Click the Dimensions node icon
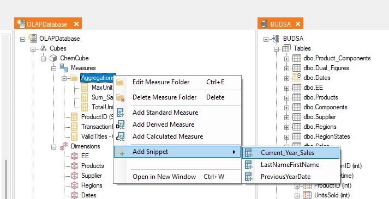Screen dimensions: 389x199 [x=64, y=146]
